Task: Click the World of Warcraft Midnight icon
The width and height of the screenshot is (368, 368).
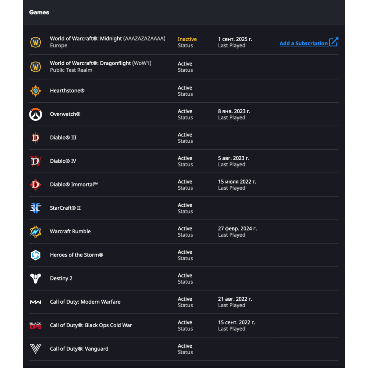Action: [36, 42]
